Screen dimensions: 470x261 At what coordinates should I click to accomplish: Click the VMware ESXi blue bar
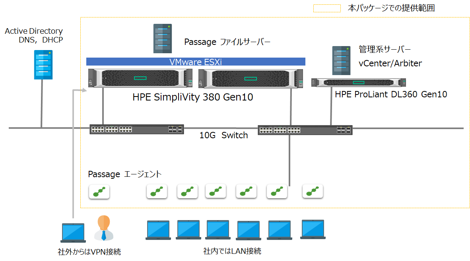tap(196, 62)
